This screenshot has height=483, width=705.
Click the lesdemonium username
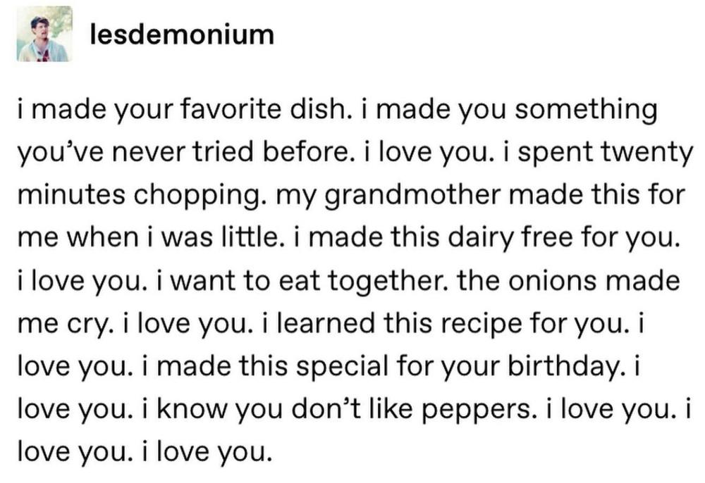pyautogui.click(x=182, y=34)
